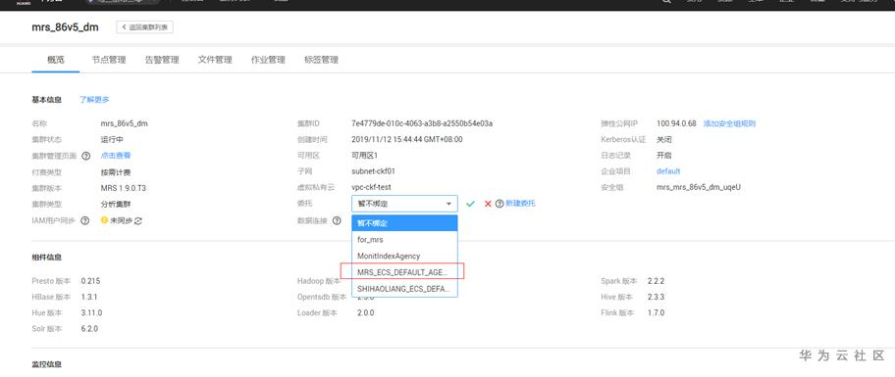The width and height of the screenshot is (895, 377).
Task: Click the Loader version value 2.0.0
Action: (366, 312)
